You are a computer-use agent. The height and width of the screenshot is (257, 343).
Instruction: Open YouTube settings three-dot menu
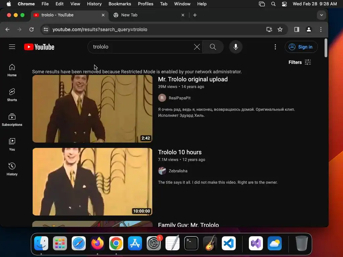[x=275, y=47]
